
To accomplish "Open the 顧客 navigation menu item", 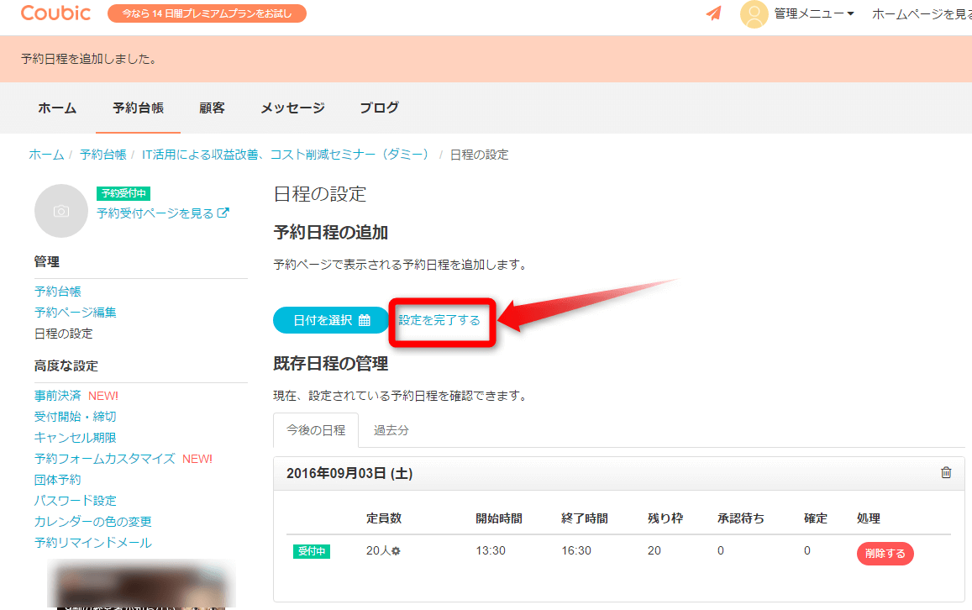I will coord(212,108).
